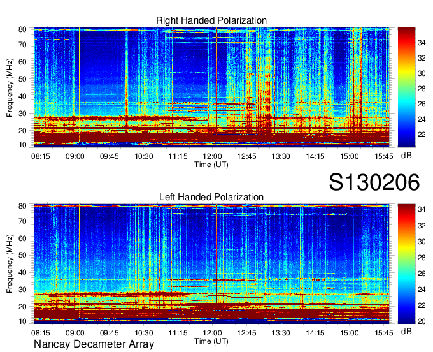
Task: Click 14:15 time tick under Right Handed plot
Action: coord(315,156)
